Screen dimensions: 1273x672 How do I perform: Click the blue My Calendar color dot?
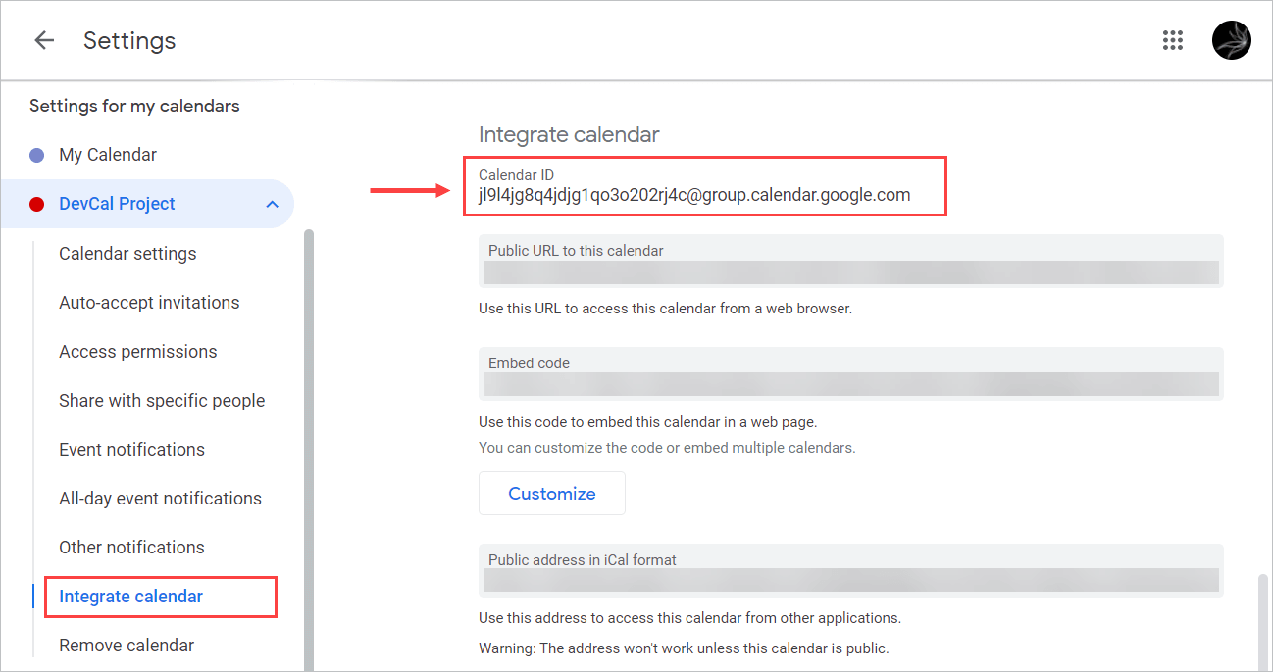point(37,155)
